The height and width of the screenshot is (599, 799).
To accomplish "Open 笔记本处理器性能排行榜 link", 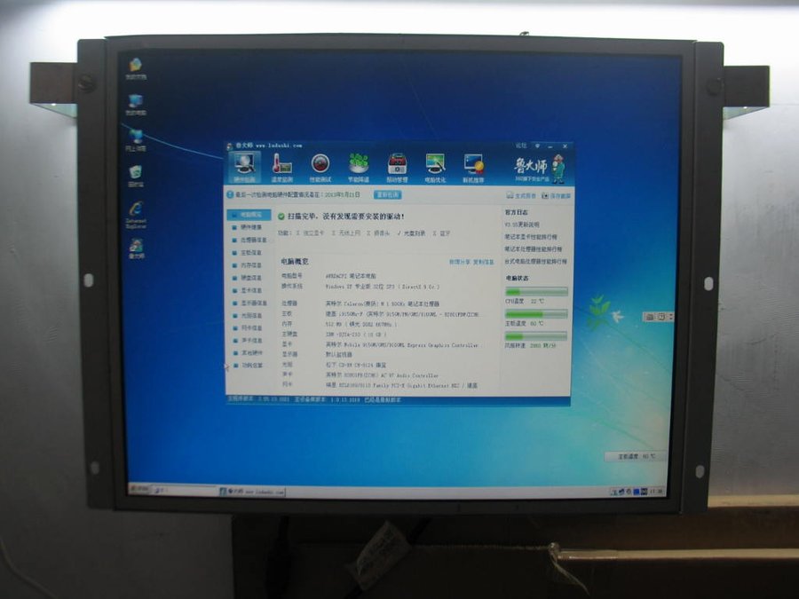I will pyautogui.click(x=534, y=249).
